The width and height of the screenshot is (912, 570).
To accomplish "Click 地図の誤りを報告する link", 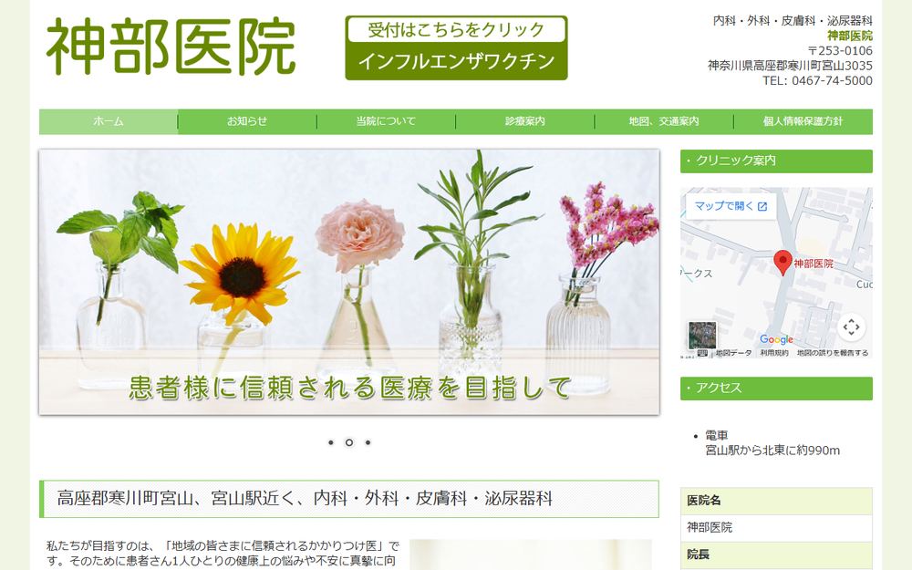I will [833, 353].
